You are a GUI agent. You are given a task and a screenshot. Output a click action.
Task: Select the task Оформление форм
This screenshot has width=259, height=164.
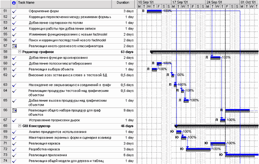tap(44, 11)
